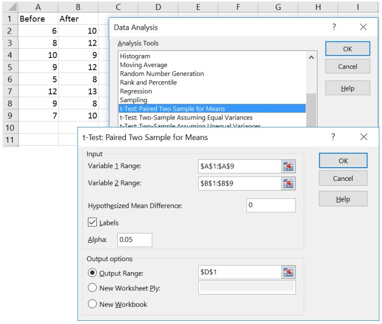Click Cancel in the t-Test dialog
382x324 pixels.
[343, 178]
